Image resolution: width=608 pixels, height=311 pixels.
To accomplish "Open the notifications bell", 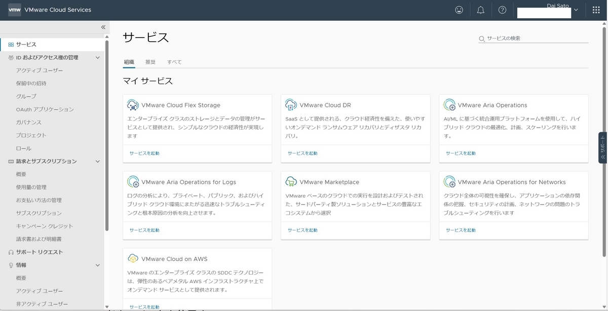I will [481, 10].
